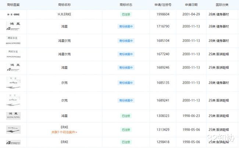Click the 申请日期 column header
239x148 pixels.
(191, 5)
